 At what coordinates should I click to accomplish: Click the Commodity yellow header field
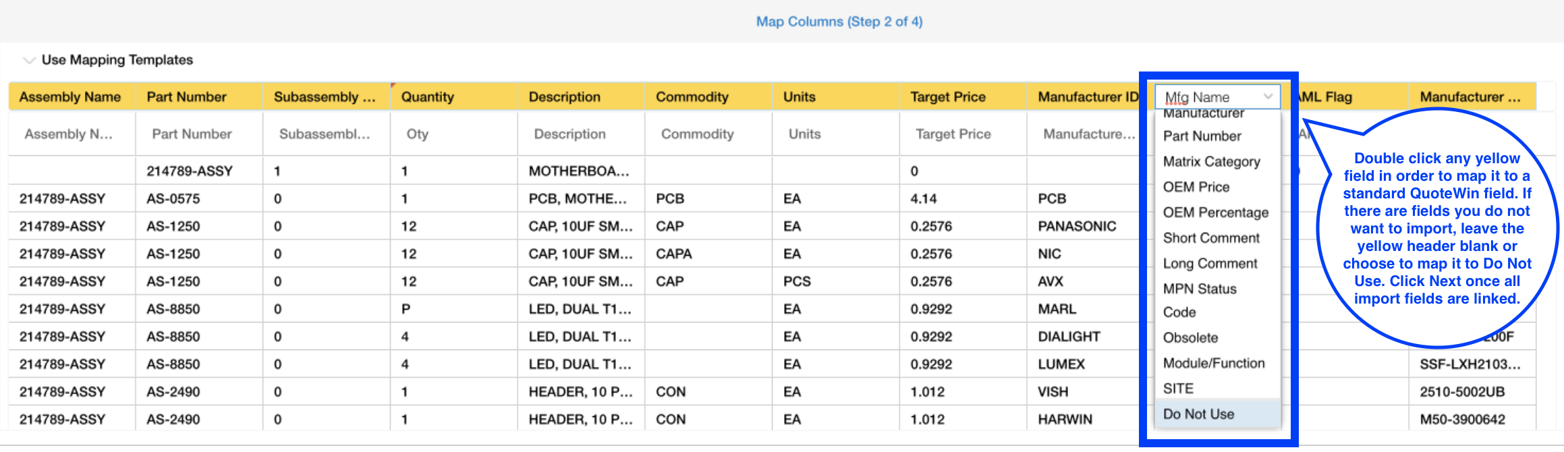coord(708,96)
